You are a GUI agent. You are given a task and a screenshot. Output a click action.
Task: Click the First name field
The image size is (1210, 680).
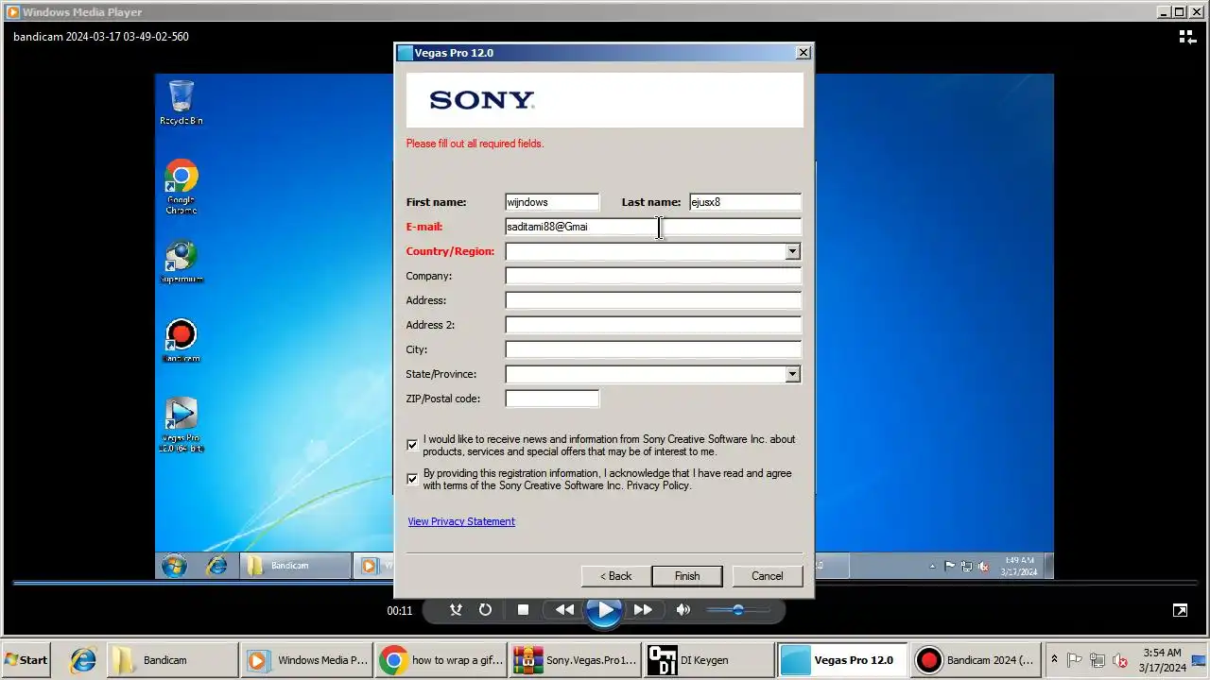pos(552,202)
